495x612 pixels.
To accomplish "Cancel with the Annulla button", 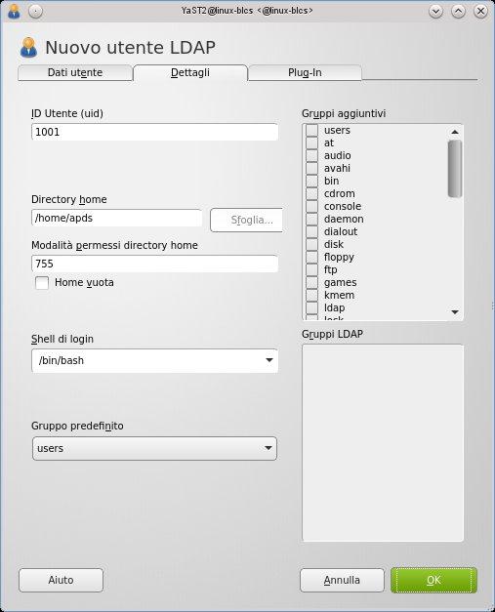I will point(342,581).
